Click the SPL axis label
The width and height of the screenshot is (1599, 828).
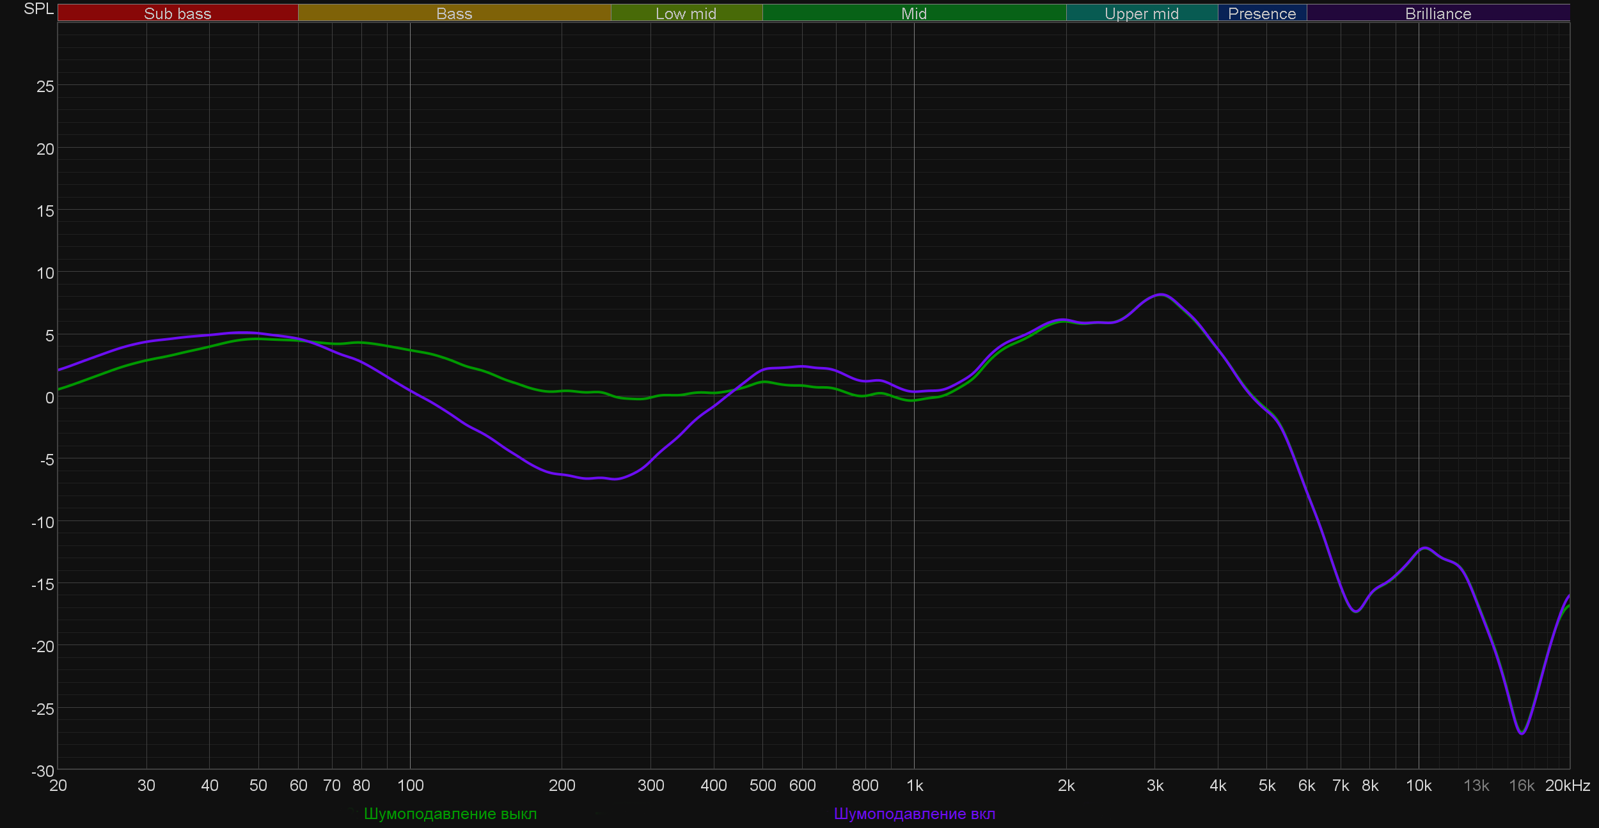(38, 9)
